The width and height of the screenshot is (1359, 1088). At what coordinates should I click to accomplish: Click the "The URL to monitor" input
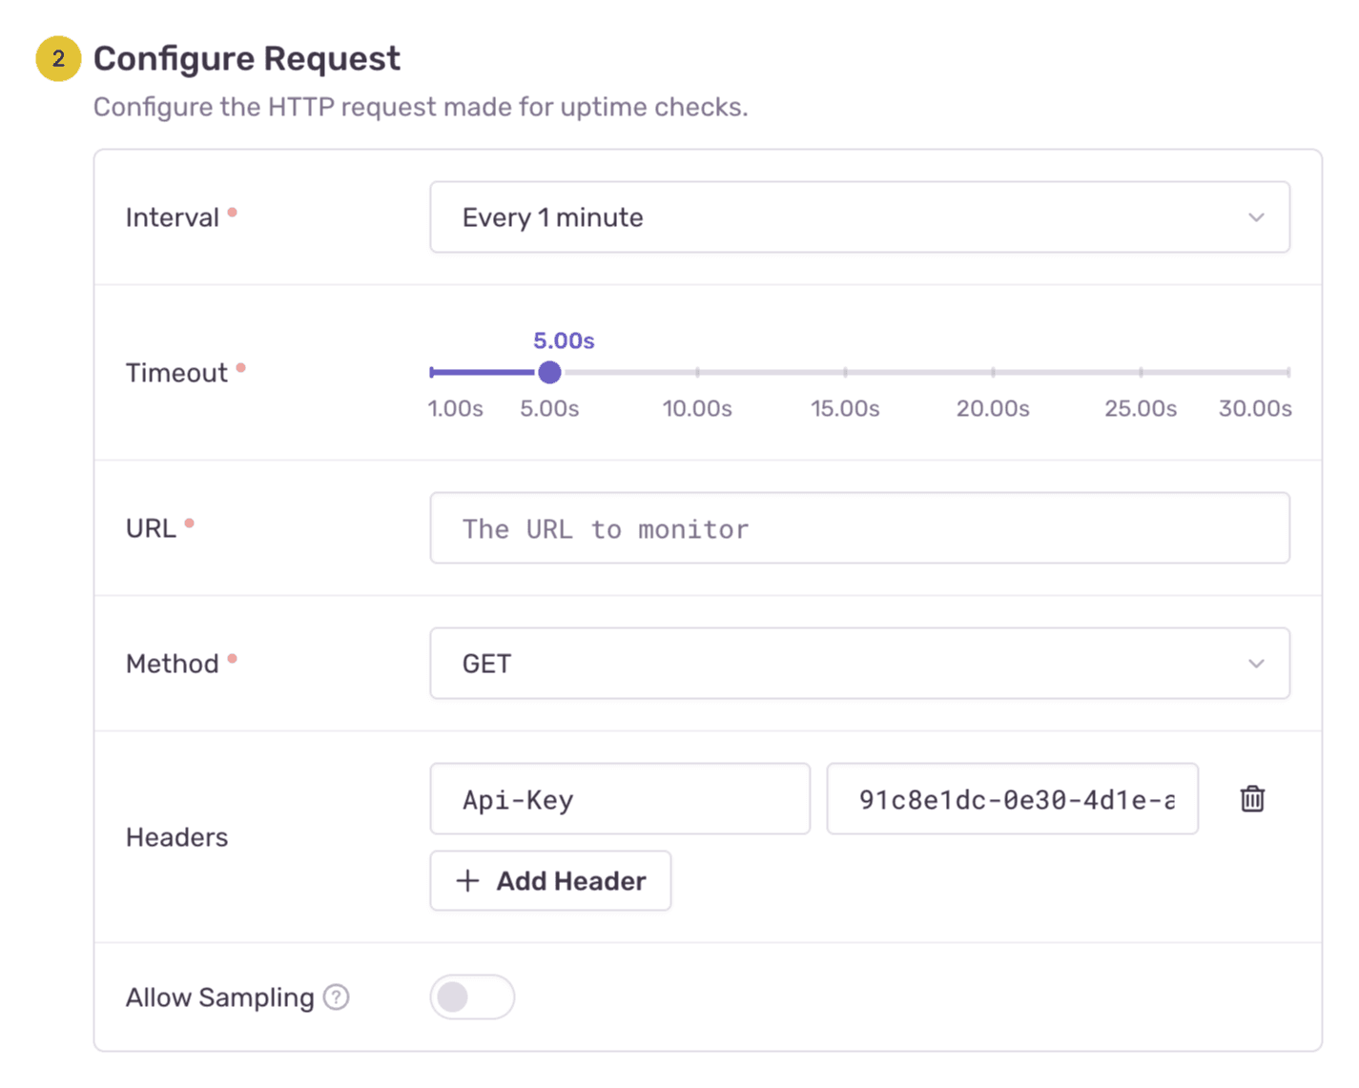click(858, 528)
